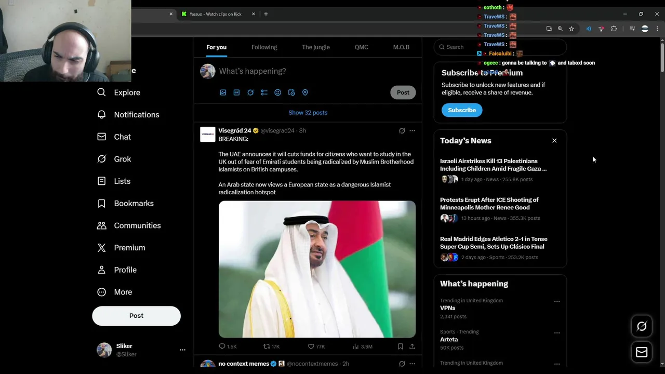Open Chrome three-dot menu
The width and height of the screenshot is (665, 374).
point(657,29)
